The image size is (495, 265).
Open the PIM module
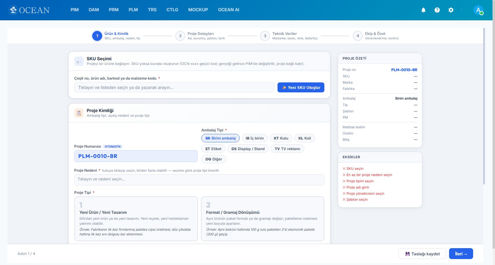[x=75, y=10]
